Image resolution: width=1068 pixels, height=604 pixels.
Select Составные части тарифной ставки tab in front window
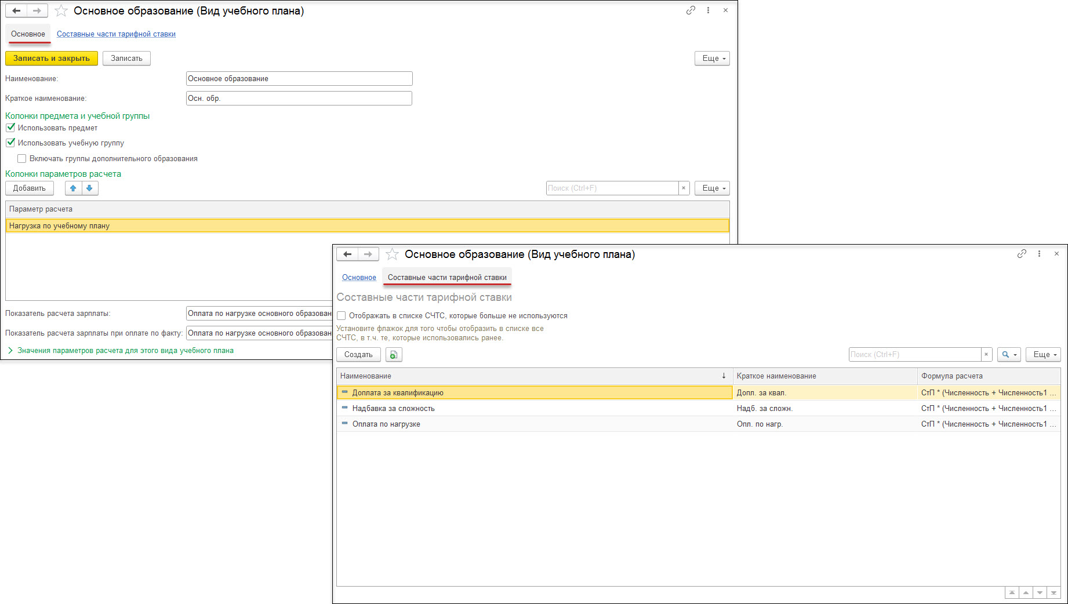tap(447, 277)
